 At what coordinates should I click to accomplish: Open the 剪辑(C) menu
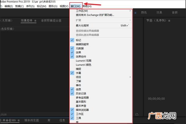point(19,6)
